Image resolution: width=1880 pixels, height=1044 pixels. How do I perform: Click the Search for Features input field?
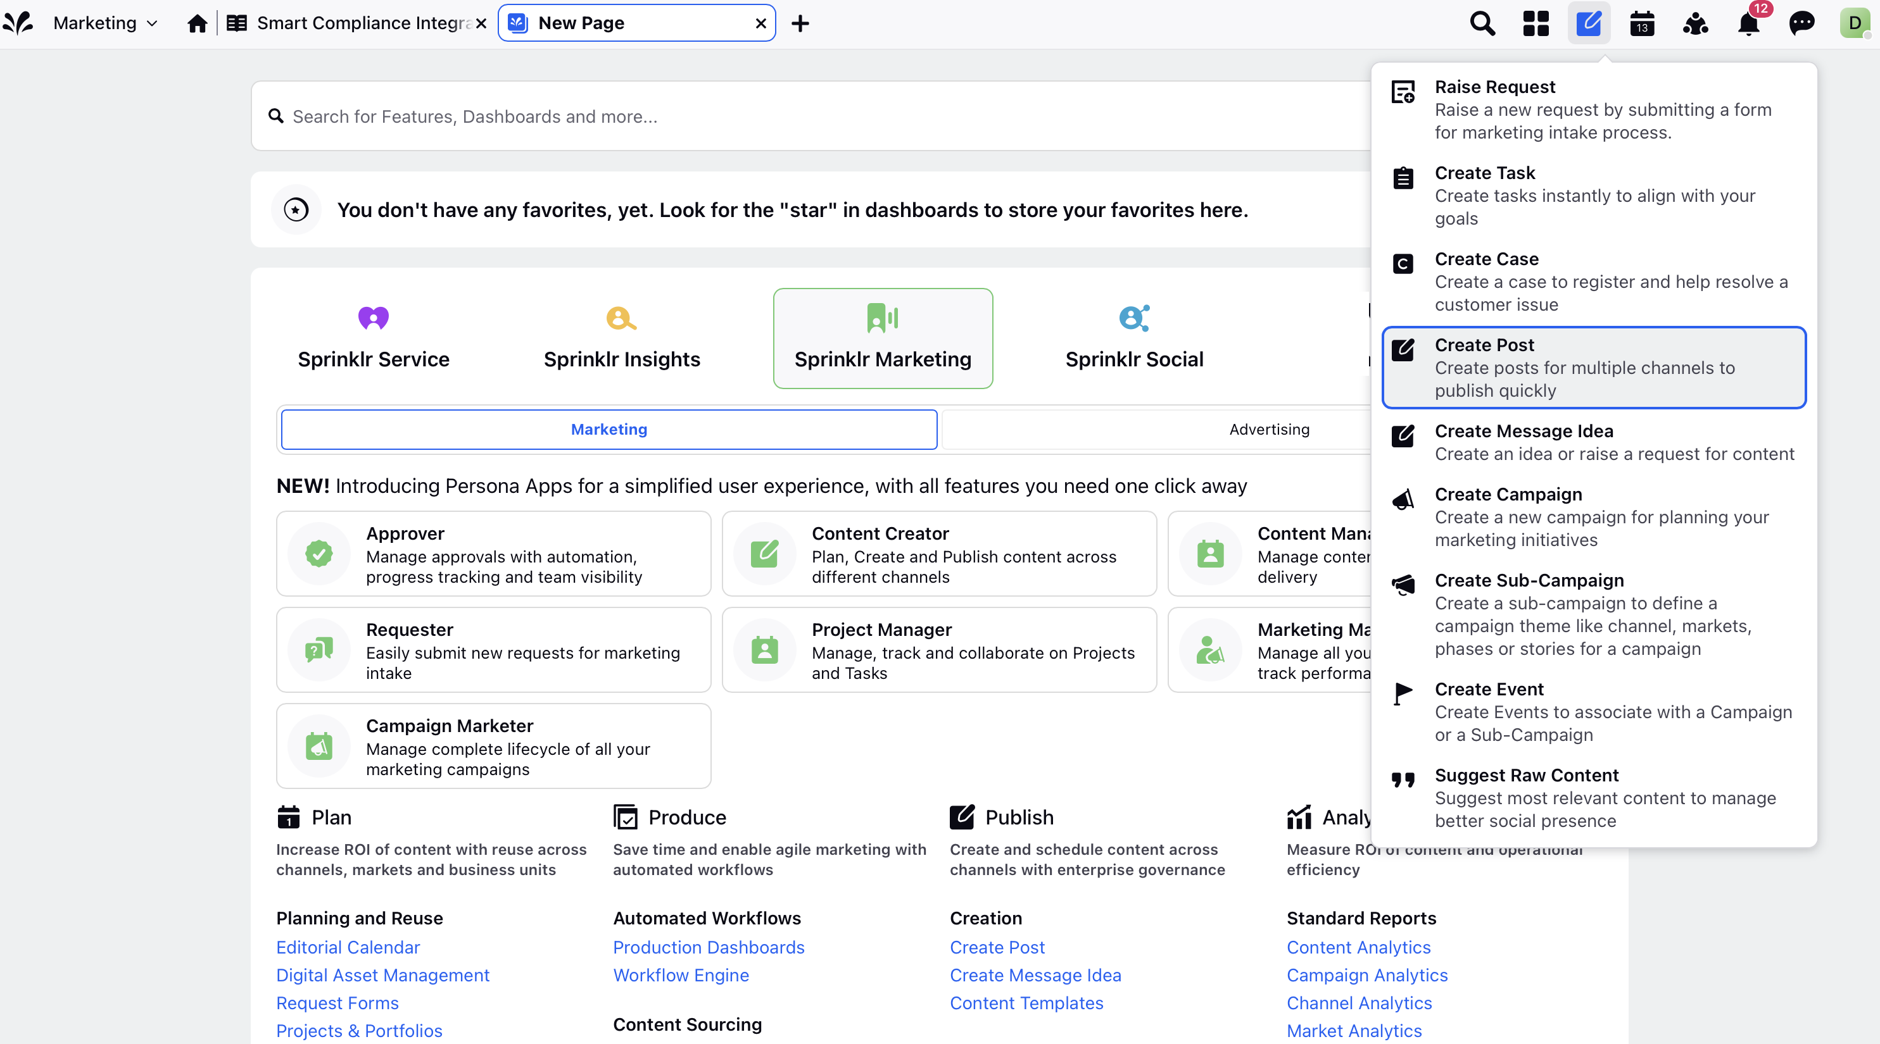click(810, 116)
